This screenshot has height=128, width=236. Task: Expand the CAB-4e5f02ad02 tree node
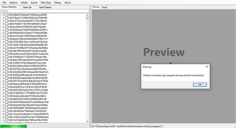pos(3,75)
